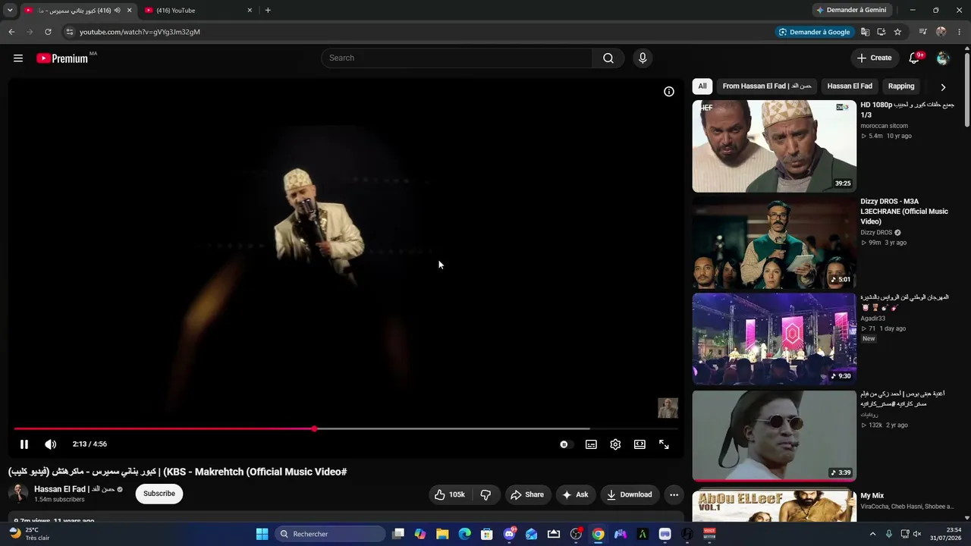Install or cast page icon in address bar

pyautogui.click(x=881, y=32)
